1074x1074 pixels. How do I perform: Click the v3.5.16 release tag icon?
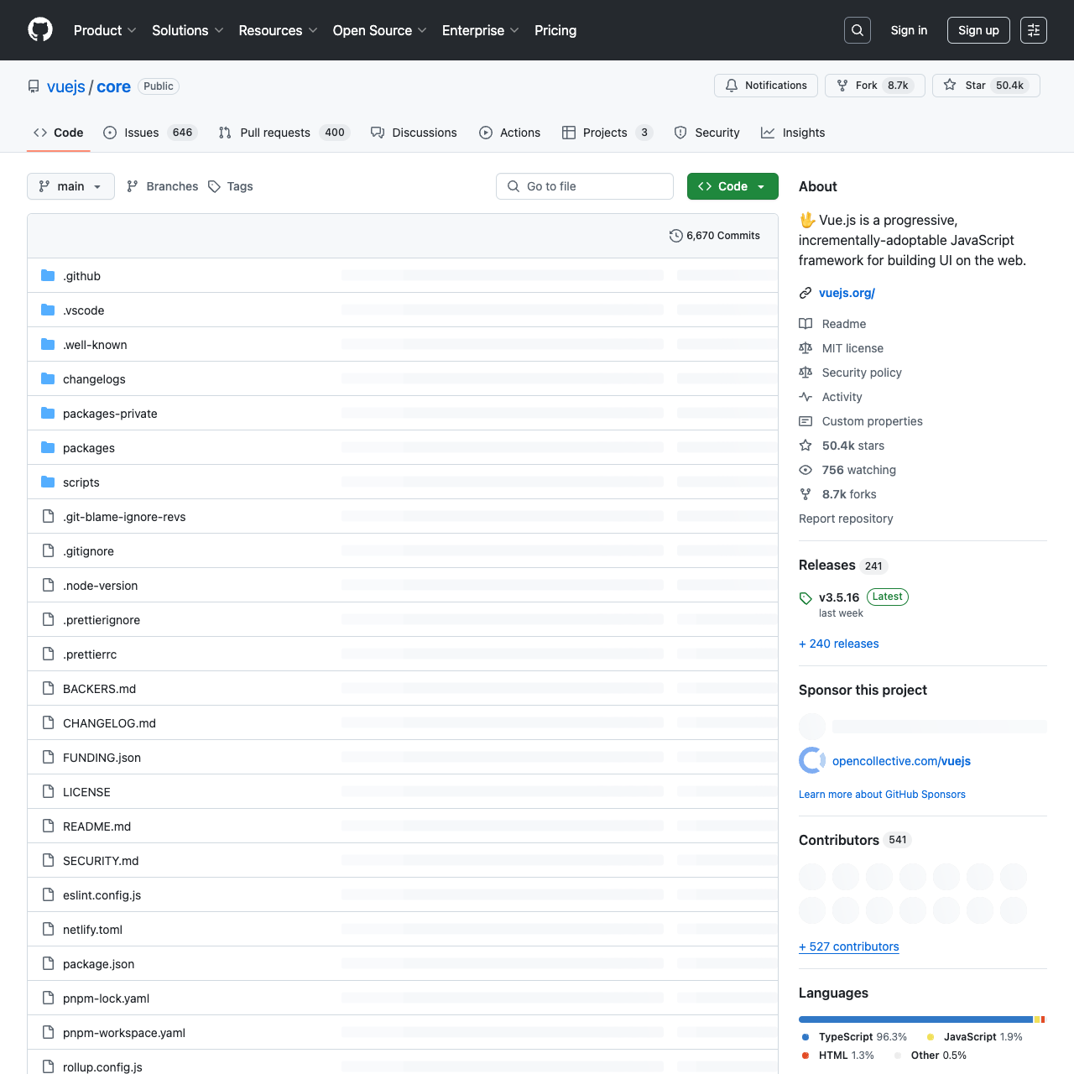coord(805,598)
